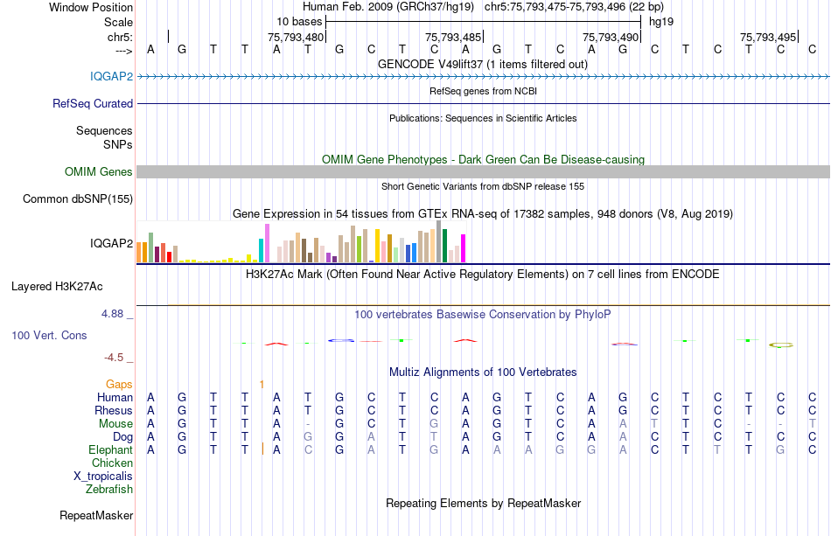The image size is (831, 536).
Task: Click the tall violet GTEx expression bar
Action: (267, 243)
